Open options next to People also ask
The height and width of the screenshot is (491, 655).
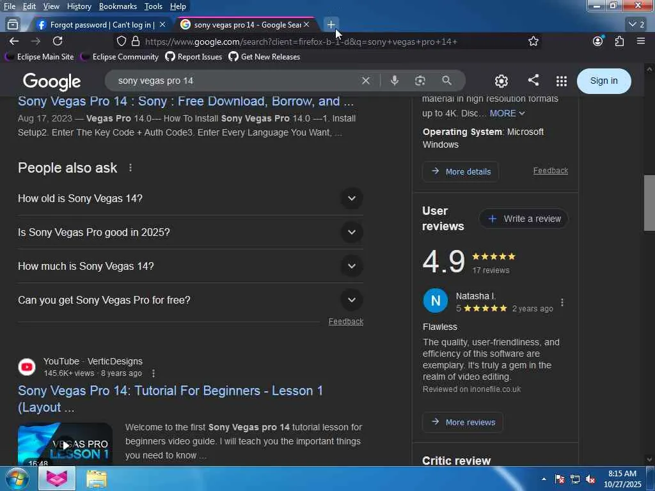pos(130,168)
